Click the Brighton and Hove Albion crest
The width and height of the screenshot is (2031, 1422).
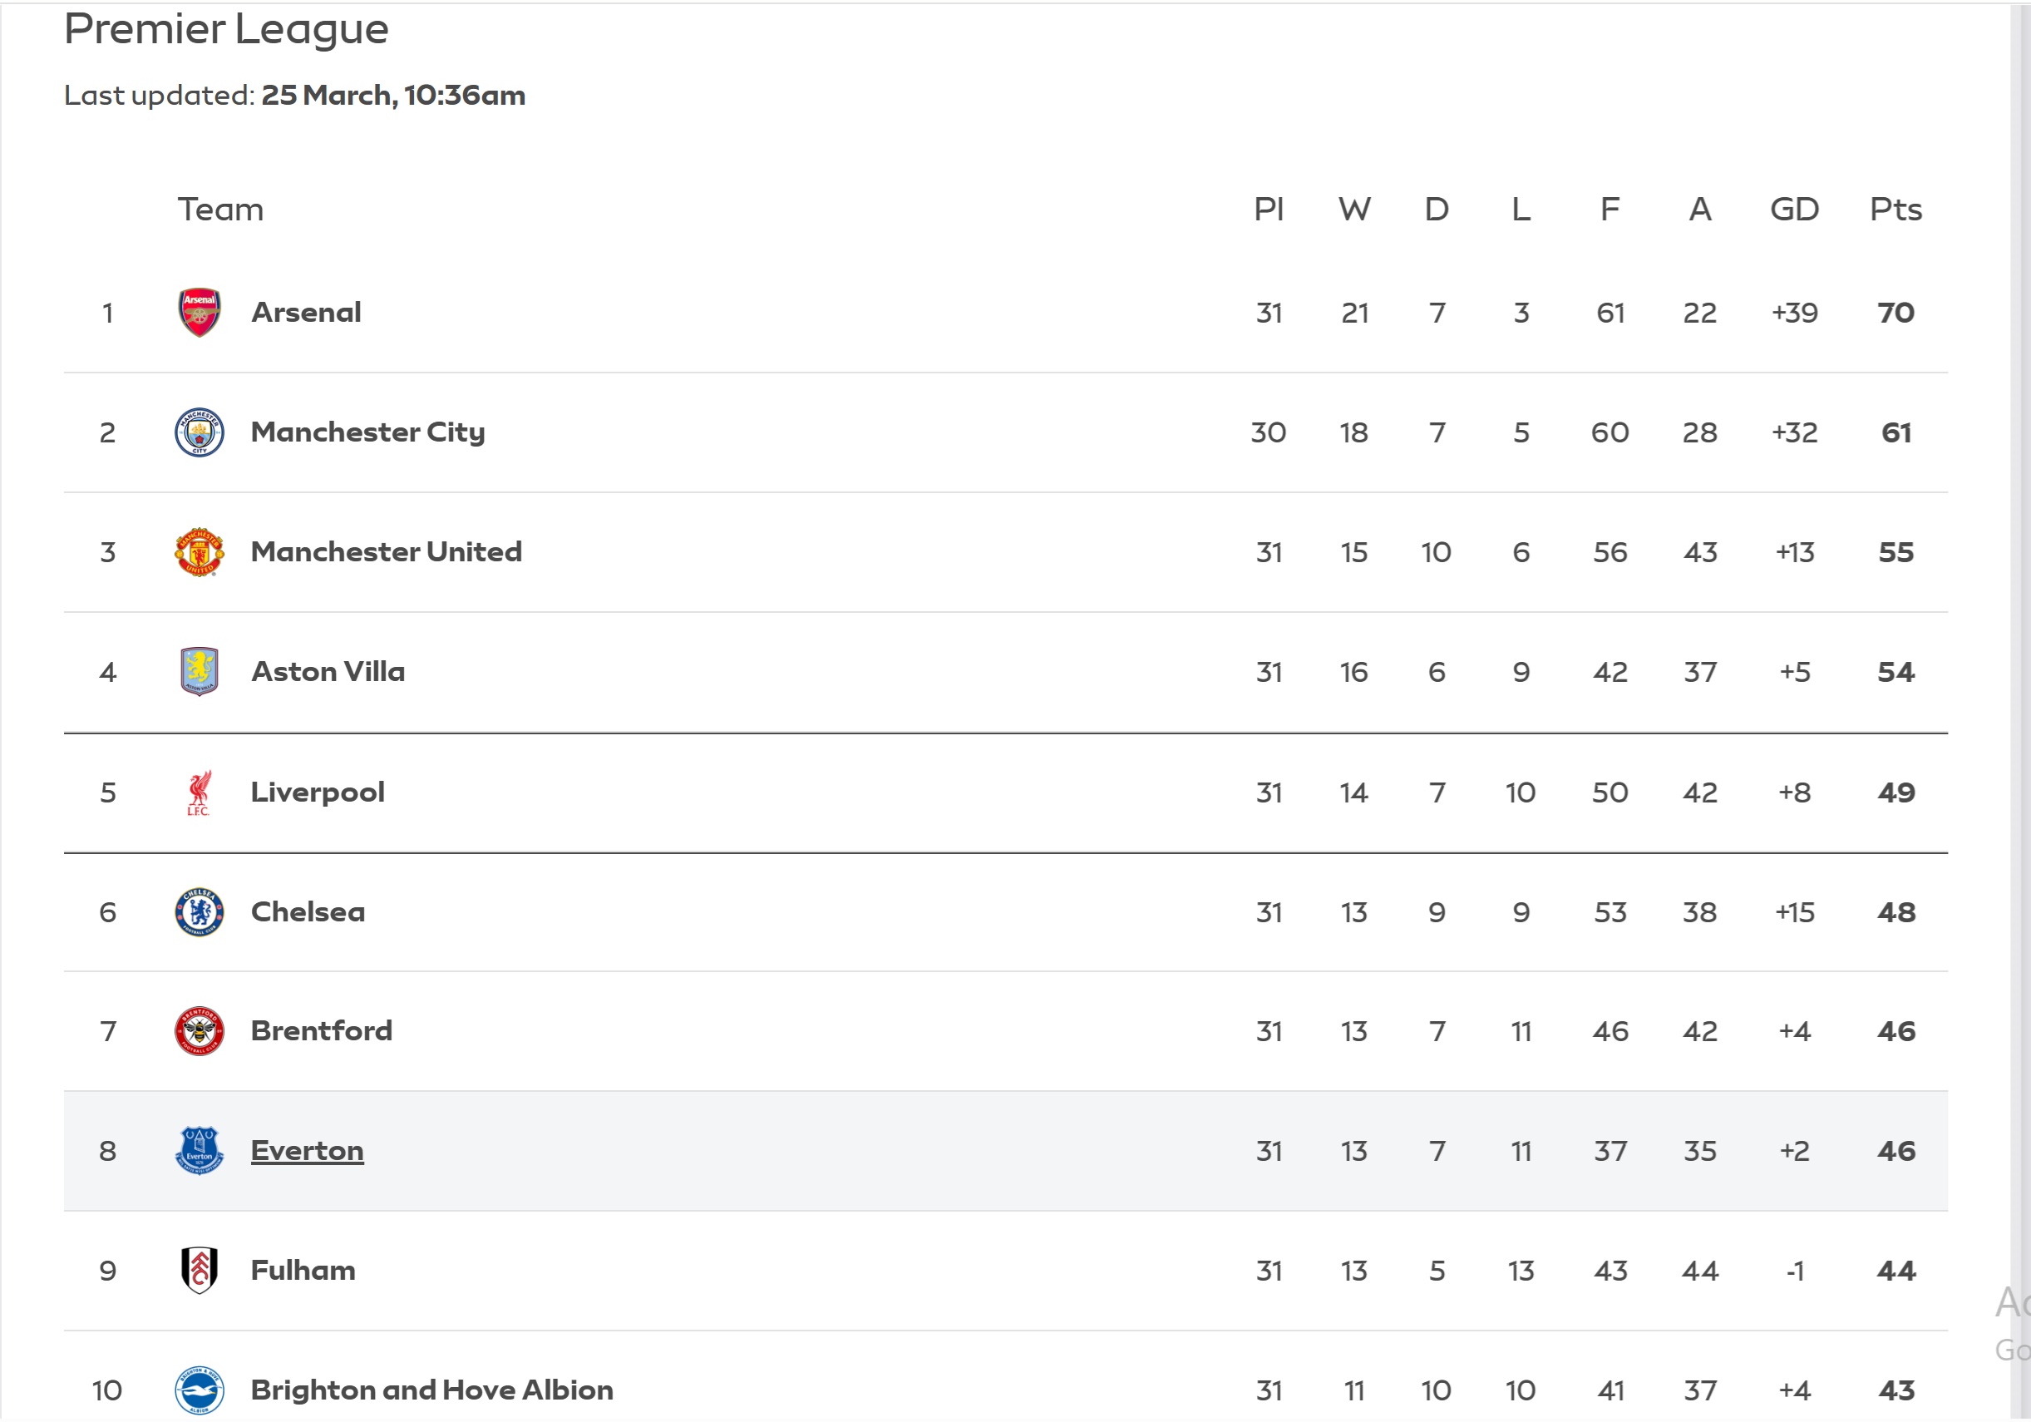pyautogui.click(x=199, y=1390)
